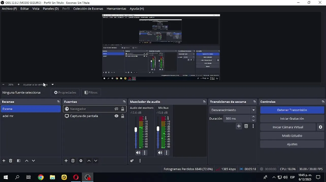This screenshot has width=326, height=182.
Task: Remove selected scene with trash icon
Action: point(11,161)
